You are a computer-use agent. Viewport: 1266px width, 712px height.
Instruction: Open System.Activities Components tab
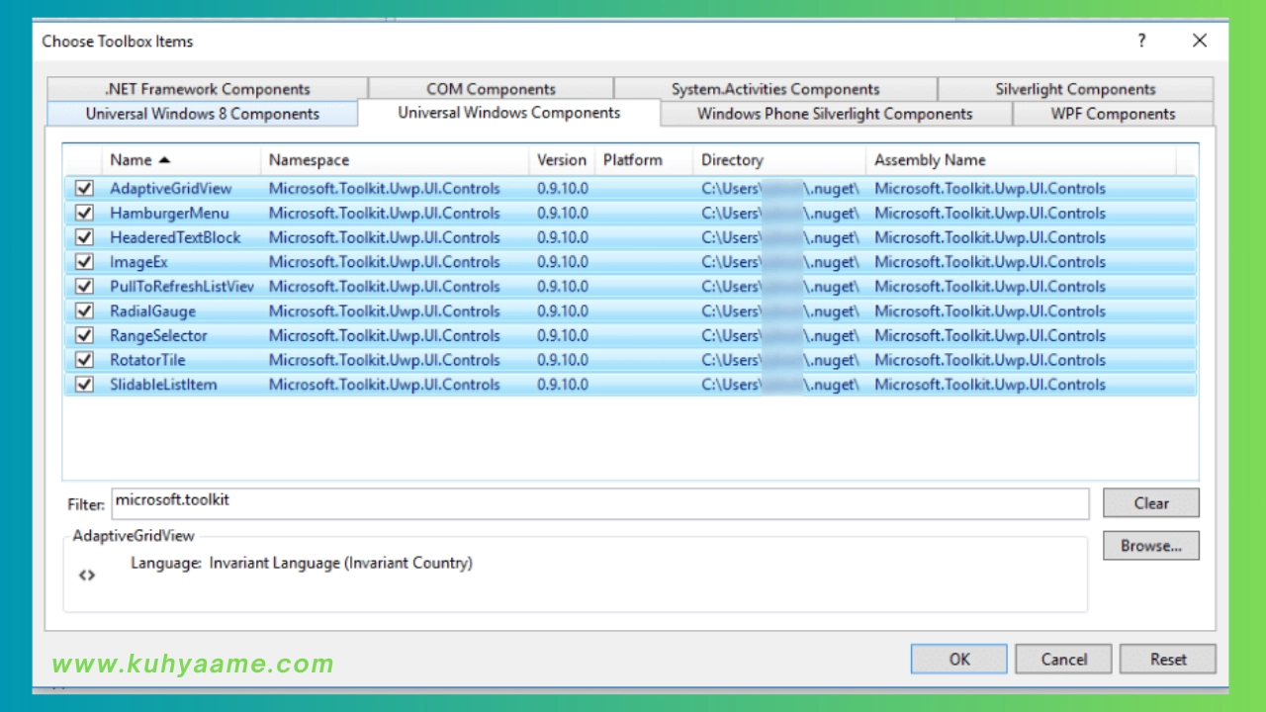(775, 89)
